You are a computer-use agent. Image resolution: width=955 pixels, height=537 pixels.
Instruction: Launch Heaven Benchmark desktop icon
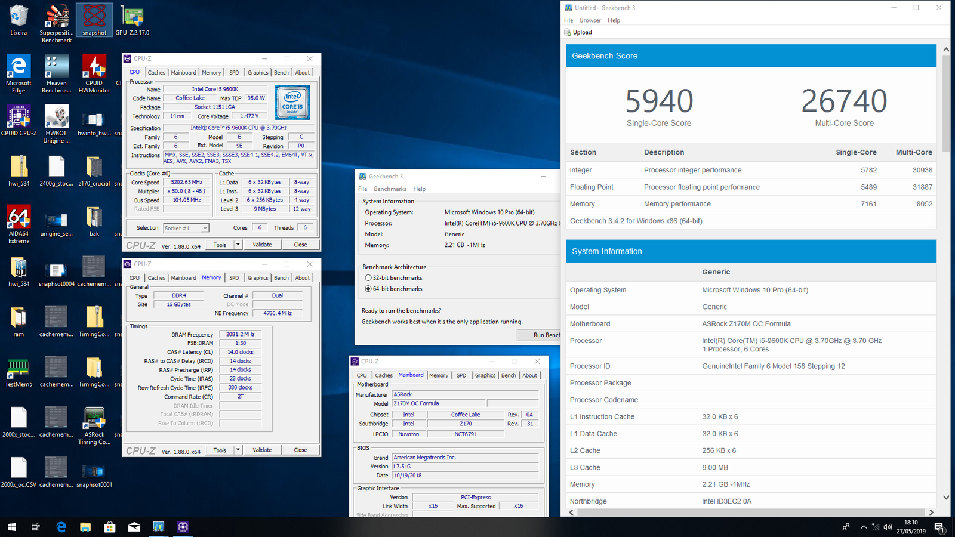tap(56, 68)
